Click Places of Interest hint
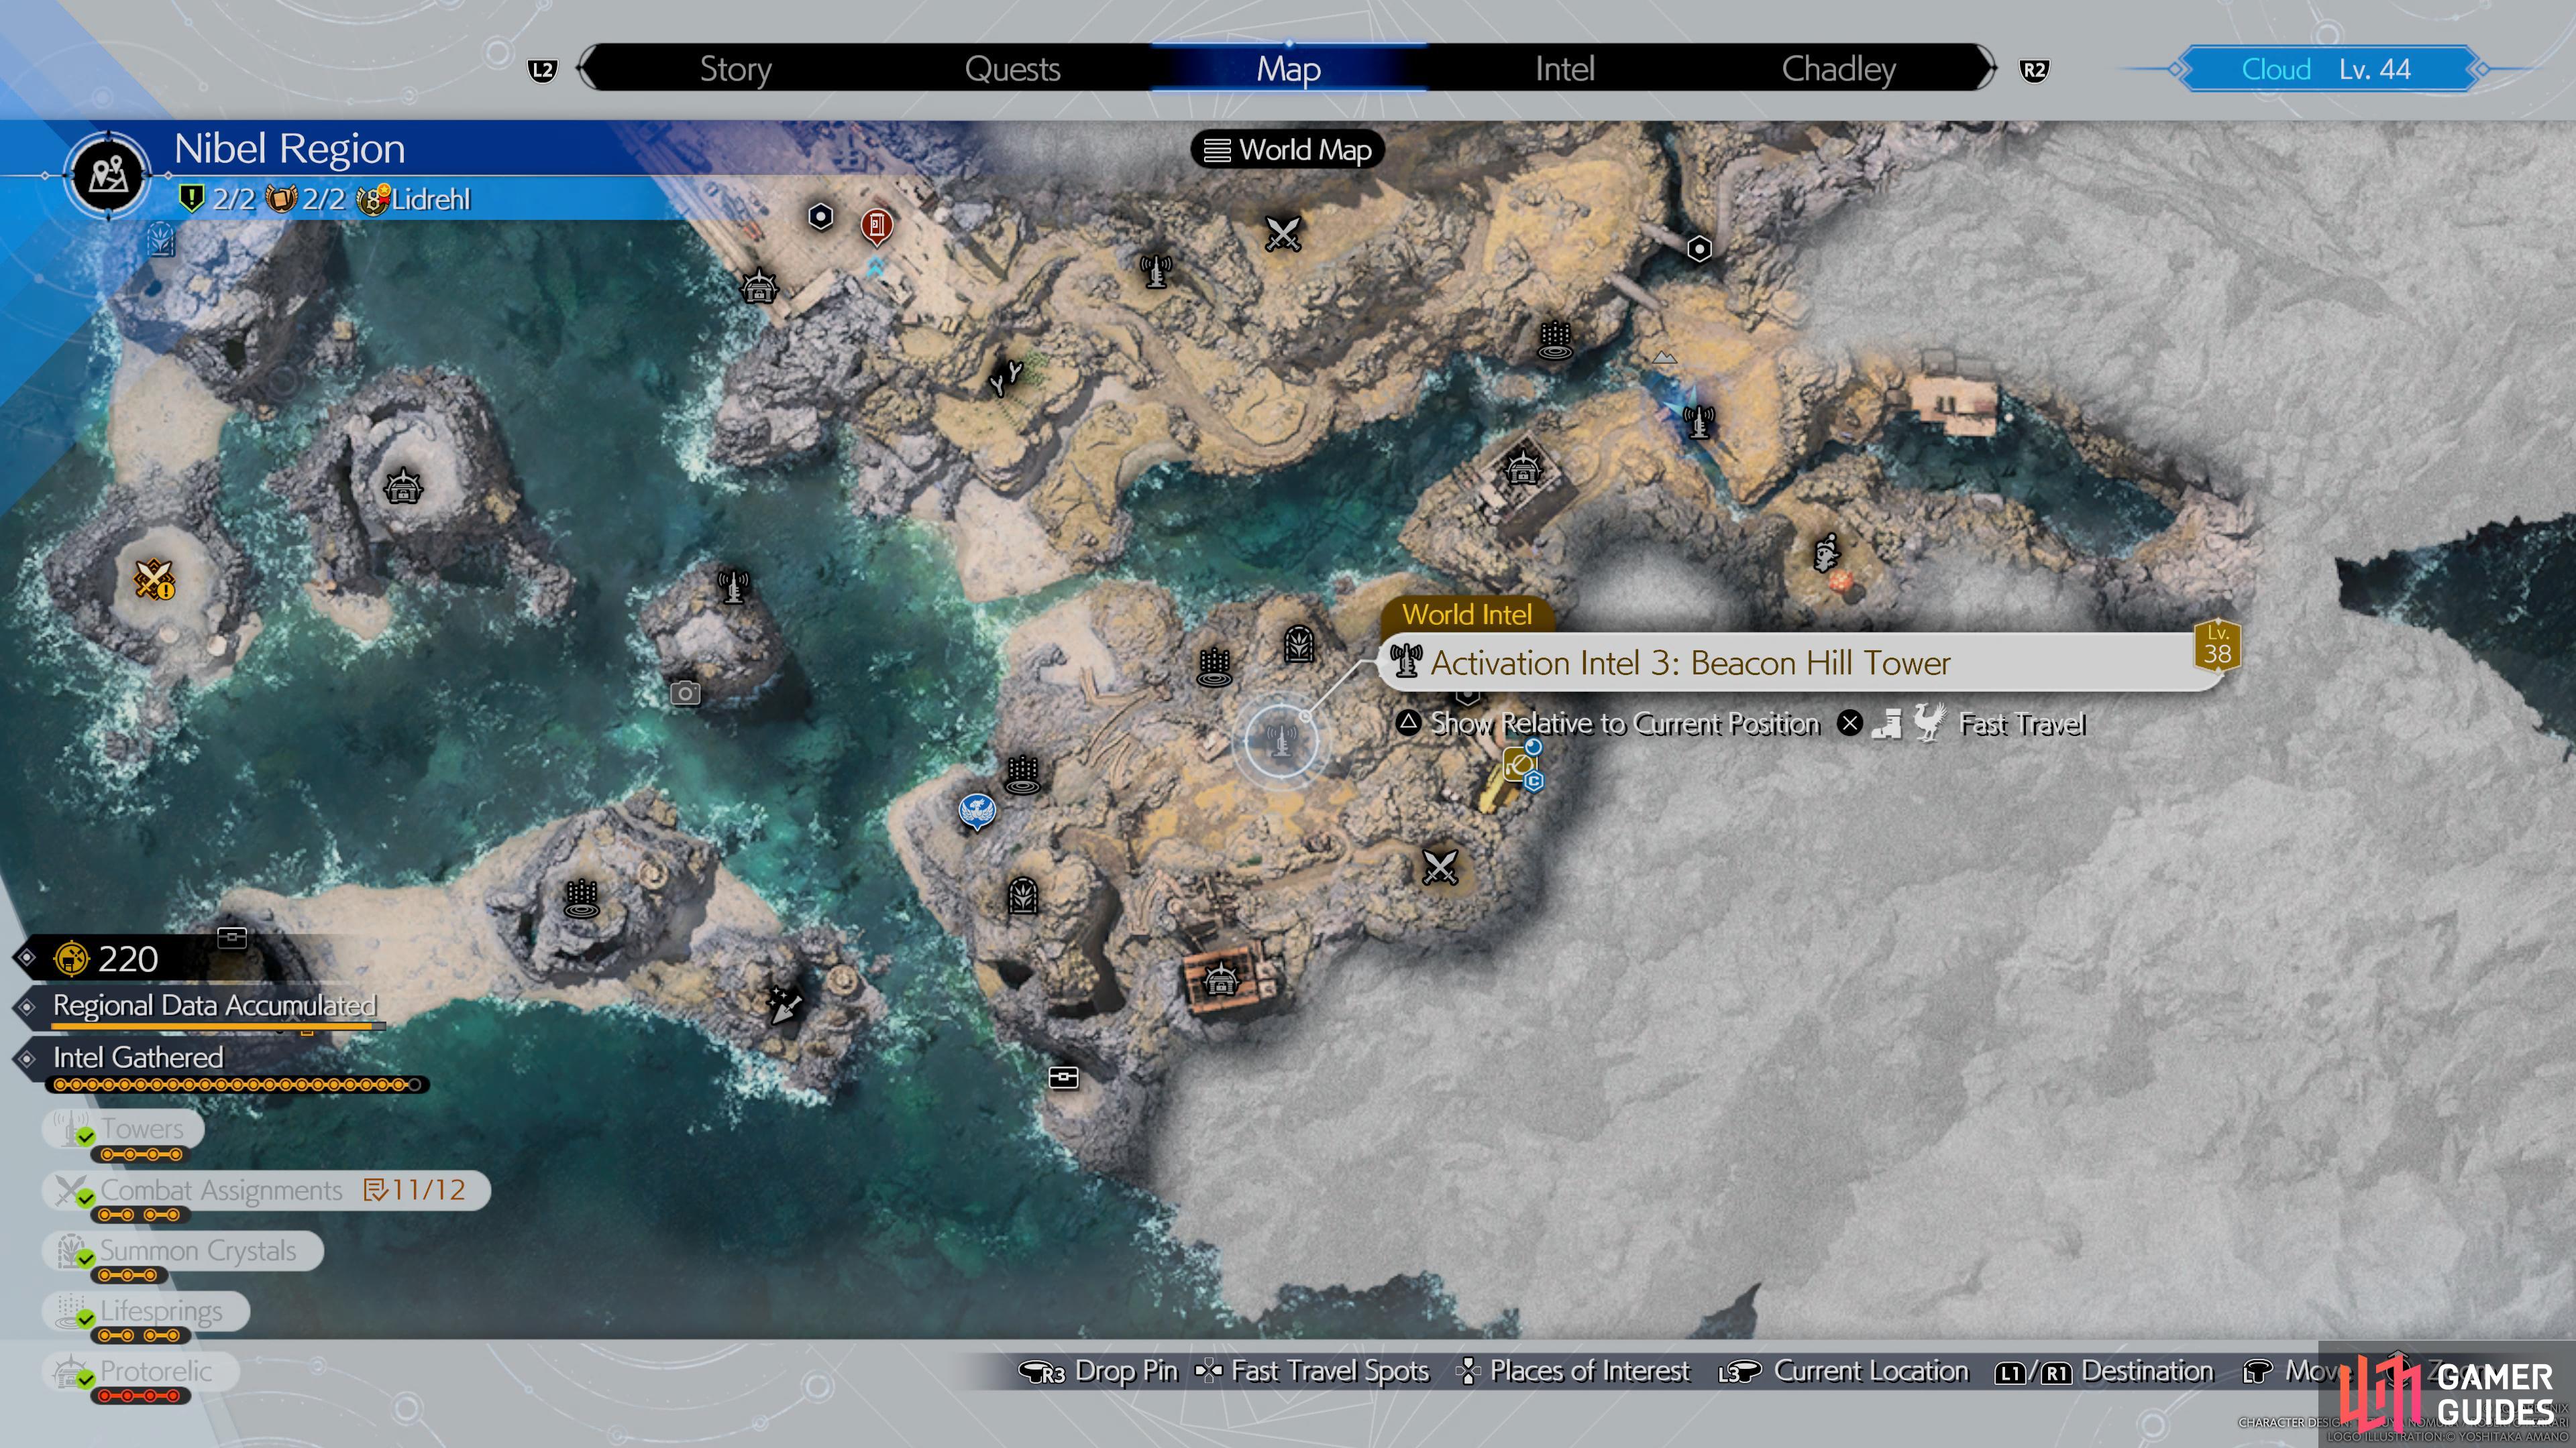The height and width of the screenshot is (1448, 2576). coord(1574,1372)
